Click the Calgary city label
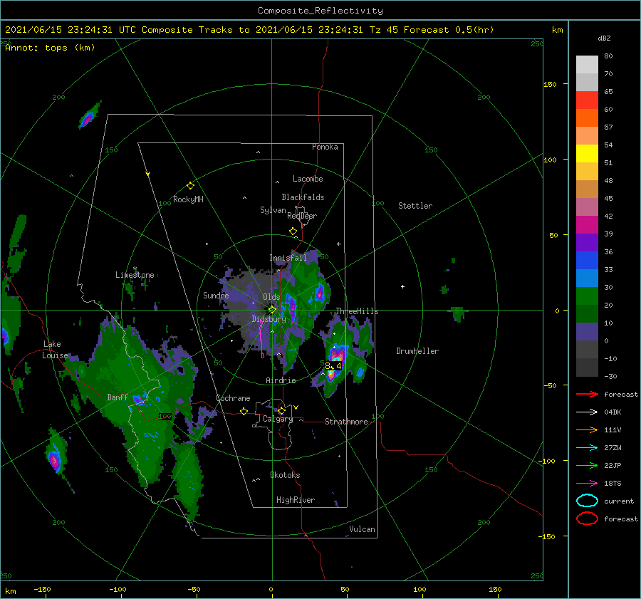The width and height of the screenshot is (641, 599). coord(278,419)
